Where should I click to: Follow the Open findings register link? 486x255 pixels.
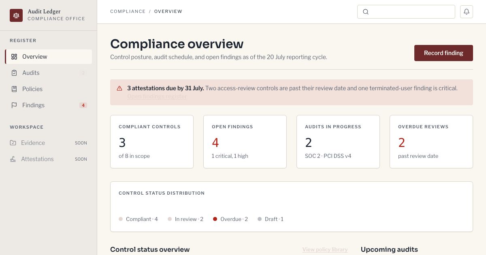point(157,96)
